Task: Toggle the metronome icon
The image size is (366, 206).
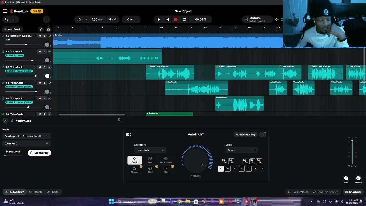Action: [x=79, y=19]
